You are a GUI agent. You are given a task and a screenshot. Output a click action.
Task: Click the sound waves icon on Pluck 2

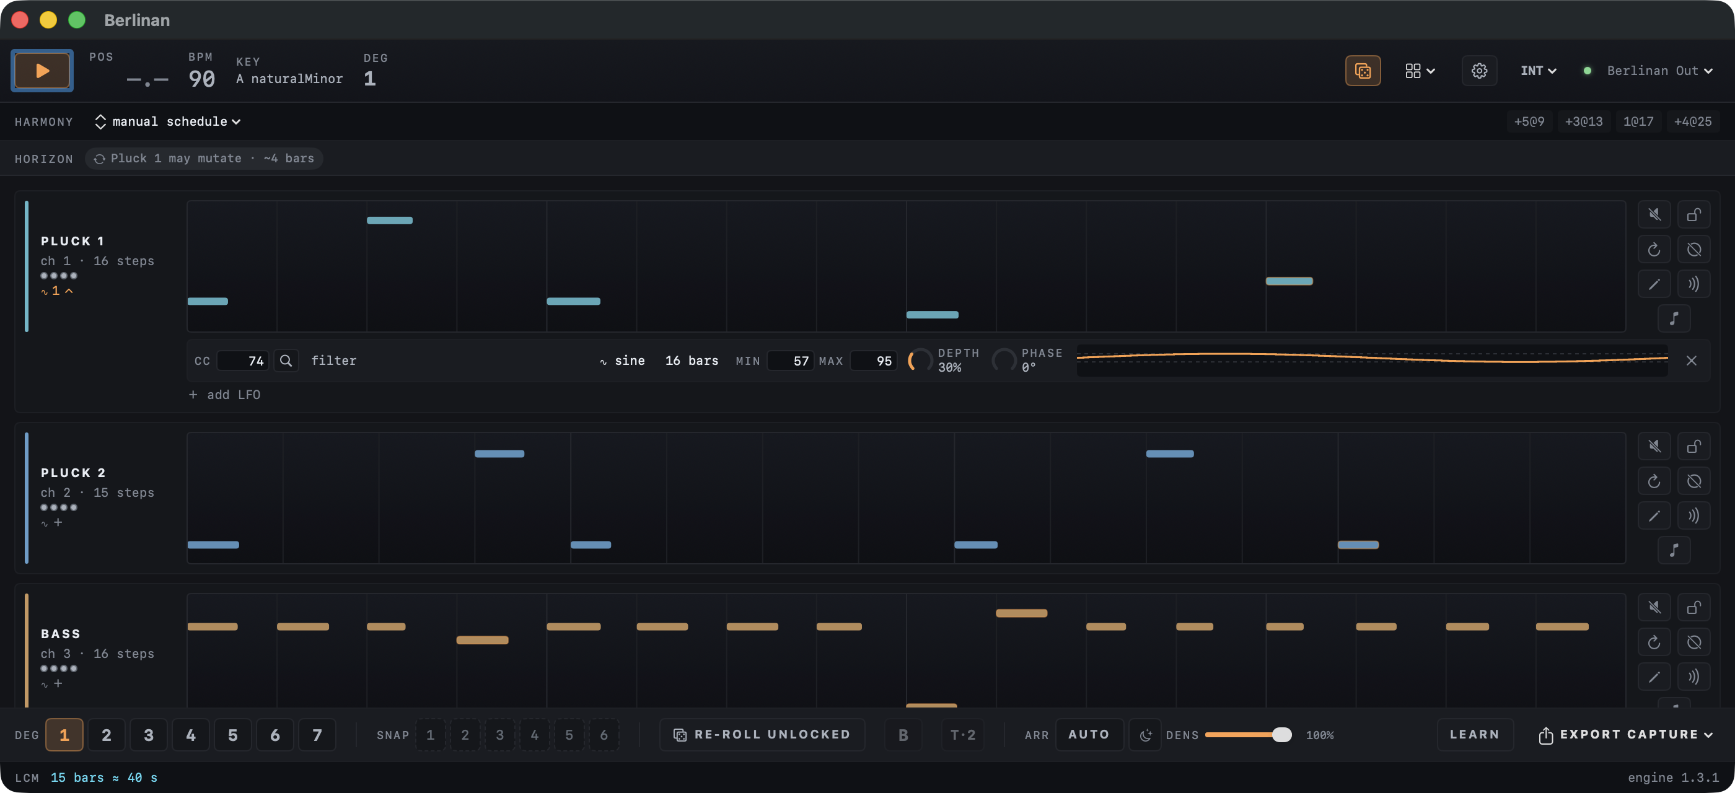click(1693, 515)
